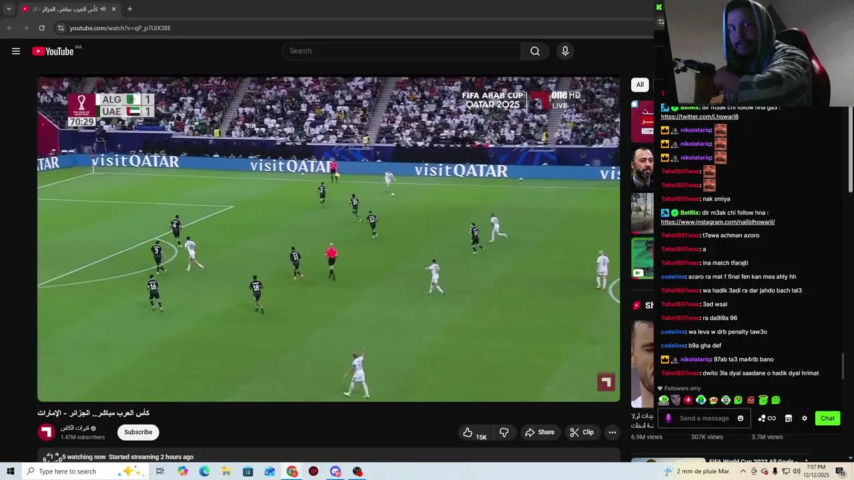Reload the page in the browser

(41, 28)
